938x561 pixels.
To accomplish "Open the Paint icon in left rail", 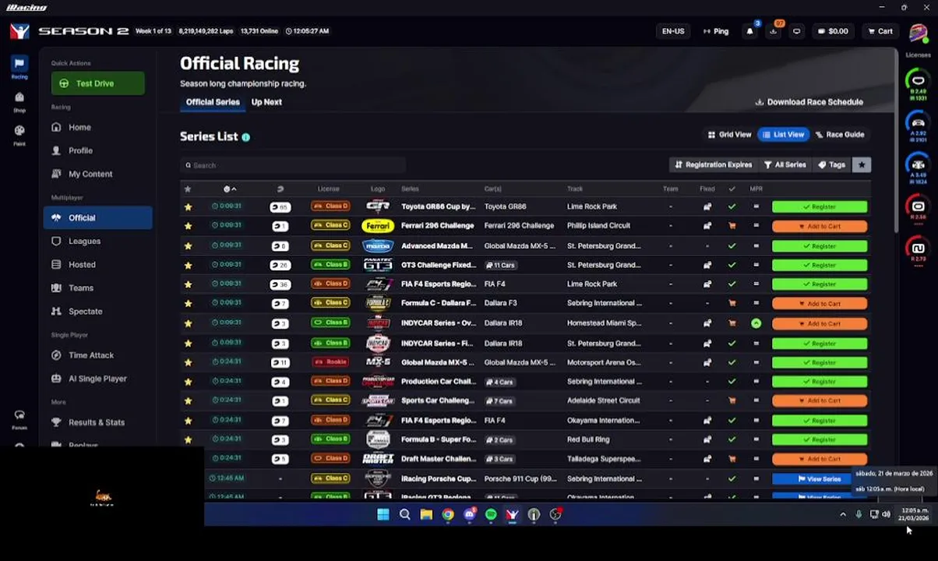I will (x=19, y=135).
